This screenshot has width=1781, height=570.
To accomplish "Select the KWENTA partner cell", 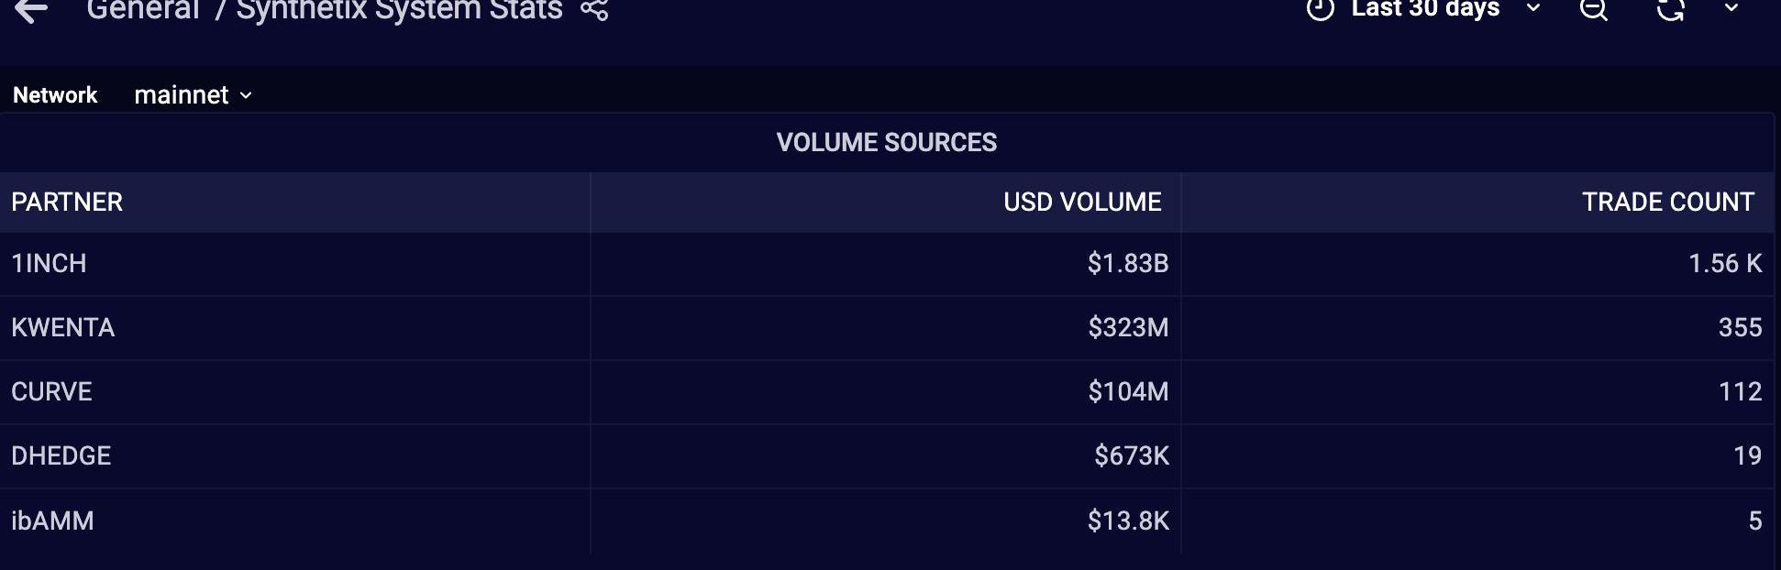I will 63,328.
